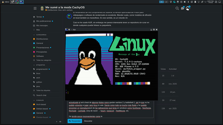Open the forum chat bubble icon

pyautogui.click(x=183, y=8)
